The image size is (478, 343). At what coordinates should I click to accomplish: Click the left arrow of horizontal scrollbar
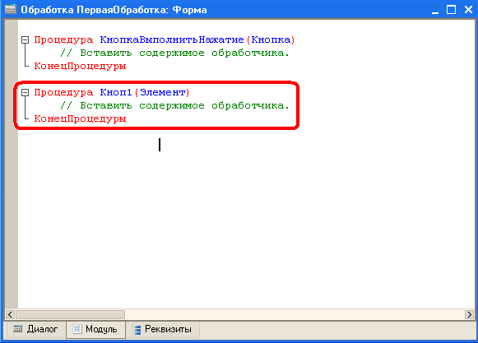(x=10, y=314)
